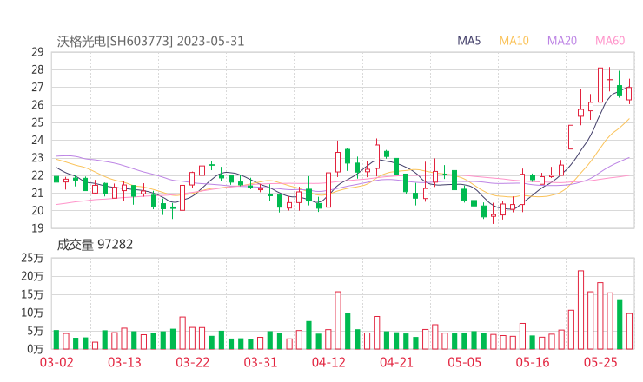Screen dimensions: 643x382
Task: Click the 03-13 date axis label
Action: click(124, 362)
